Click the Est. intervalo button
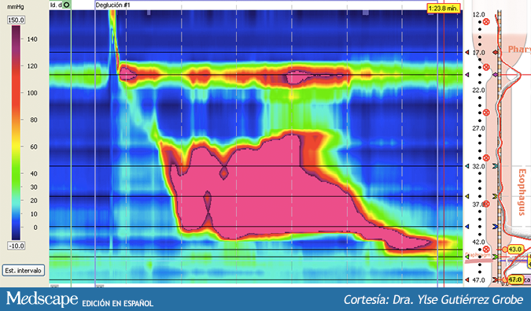531x311 pixels. [24, 270]
